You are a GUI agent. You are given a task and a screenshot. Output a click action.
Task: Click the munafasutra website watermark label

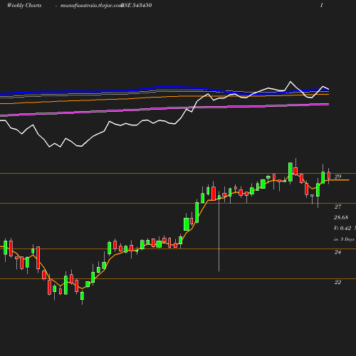coord(91,5)
